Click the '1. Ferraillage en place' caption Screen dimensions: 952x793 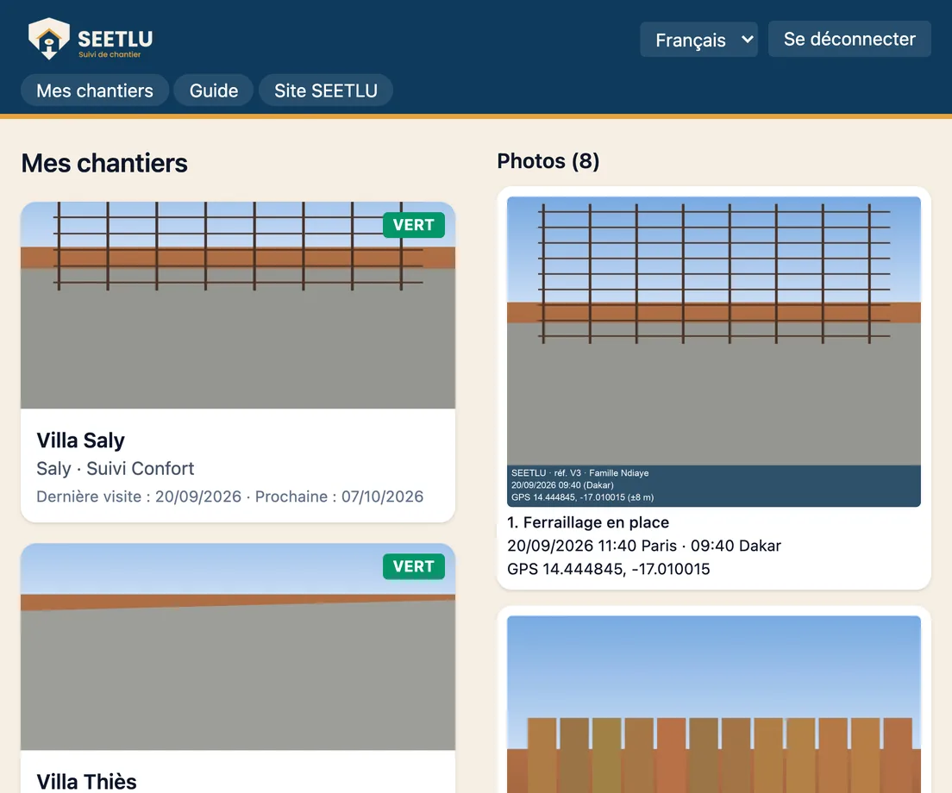click(x=588, y=522)
